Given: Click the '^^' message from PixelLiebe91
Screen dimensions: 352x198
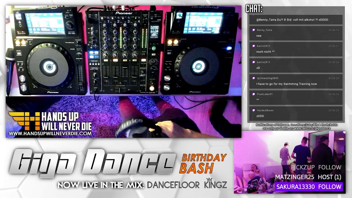Looking at the screenshot, I should pyautogui.click(x=258, y=100).
